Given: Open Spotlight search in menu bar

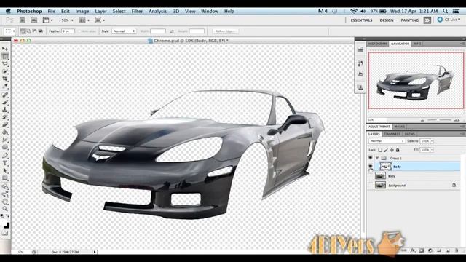Looking at the screenshot, I should 445,11.
